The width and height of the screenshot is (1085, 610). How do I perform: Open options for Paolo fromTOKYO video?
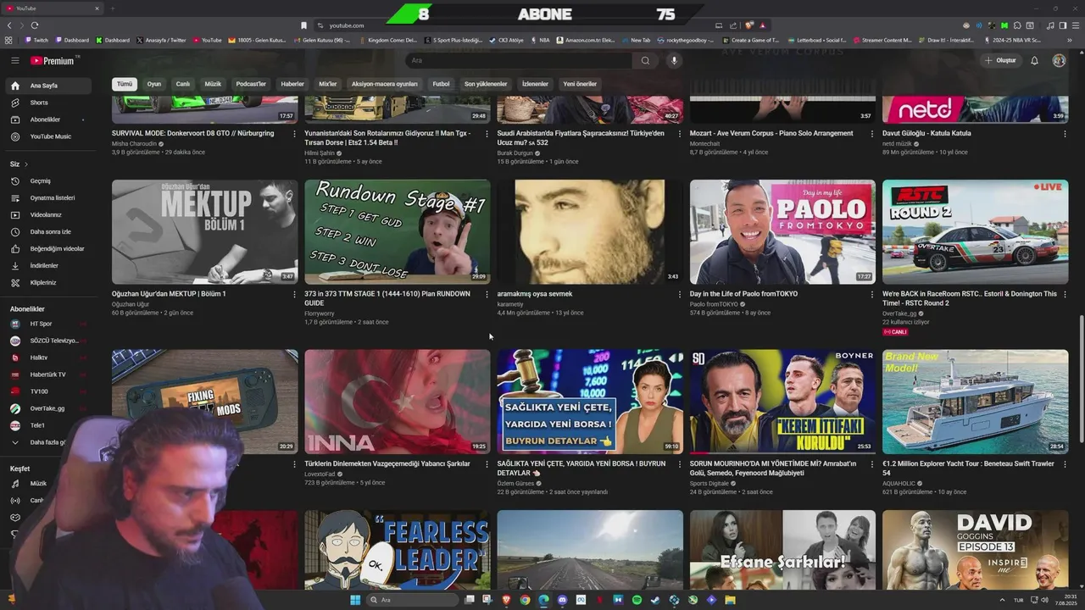pyautogui.click(x=872, y=294)
